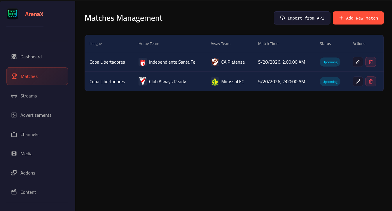Image resolution: width=392 pixels, height=211 pixels.
Task: Click match time in Santa Fe row
Action: [282, 62]
